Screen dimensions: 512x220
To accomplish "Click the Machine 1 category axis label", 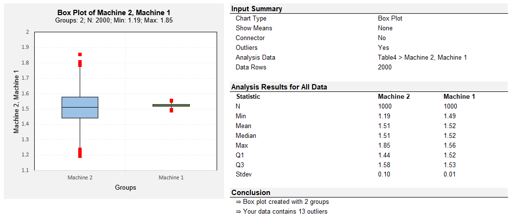I will tap(171, 177).
